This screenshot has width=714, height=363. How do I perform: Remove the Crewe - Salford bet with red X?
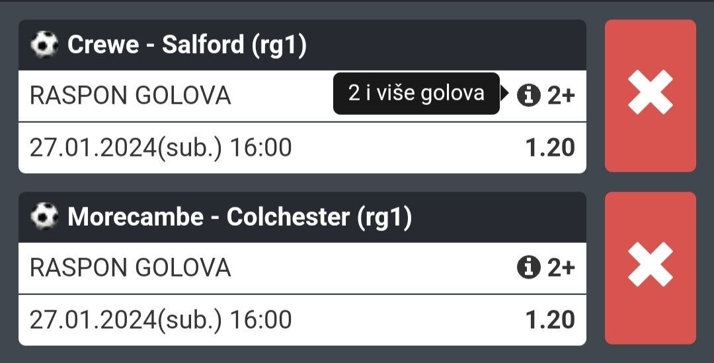tap(650, 96)
